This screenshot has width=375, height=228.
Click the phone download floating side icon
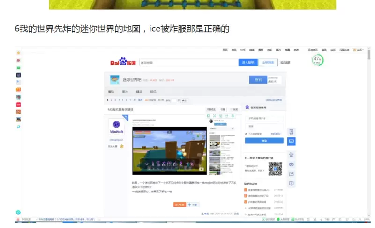pos(291,132)
